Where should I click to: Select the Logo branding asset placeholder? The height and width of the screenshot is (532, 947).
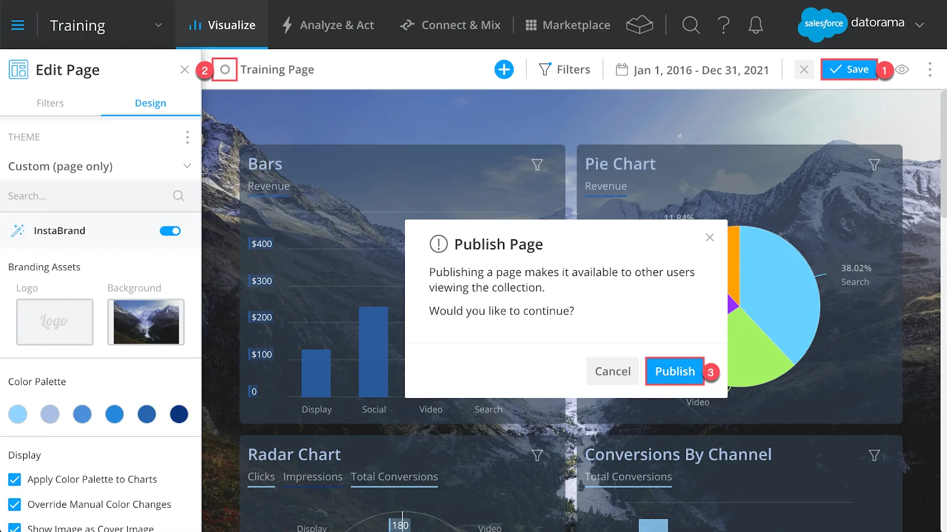[x=54, y=322]
